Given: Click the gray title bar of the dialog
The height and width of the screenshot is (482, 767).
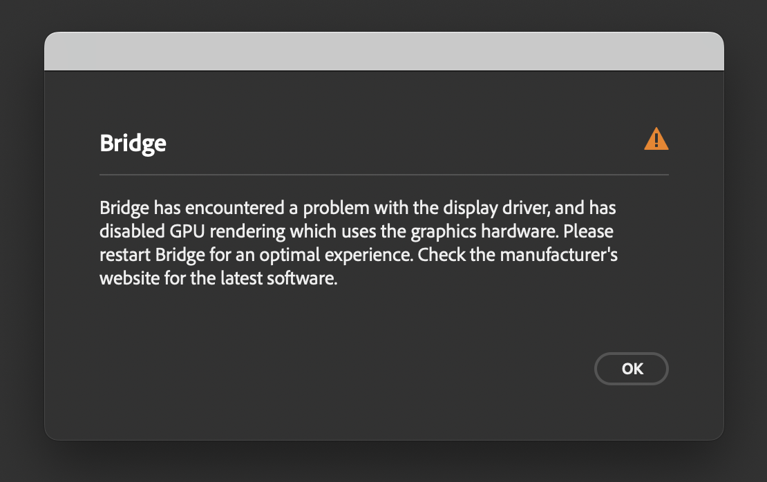Looking at the screenshot, I should coord(383,50).
